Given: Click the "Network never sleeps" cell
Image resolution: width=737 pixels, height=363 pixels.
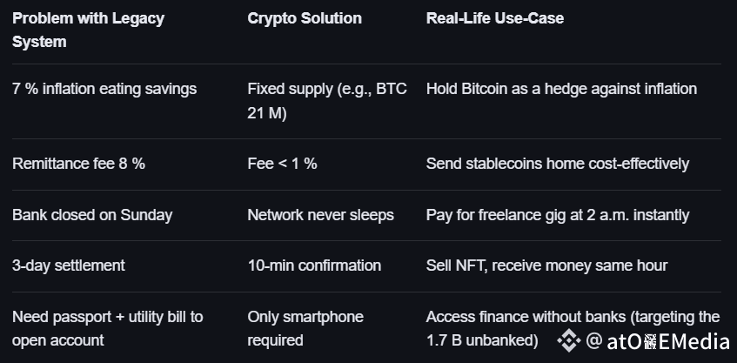Looking at the screenshot, I should pos(320,215).
